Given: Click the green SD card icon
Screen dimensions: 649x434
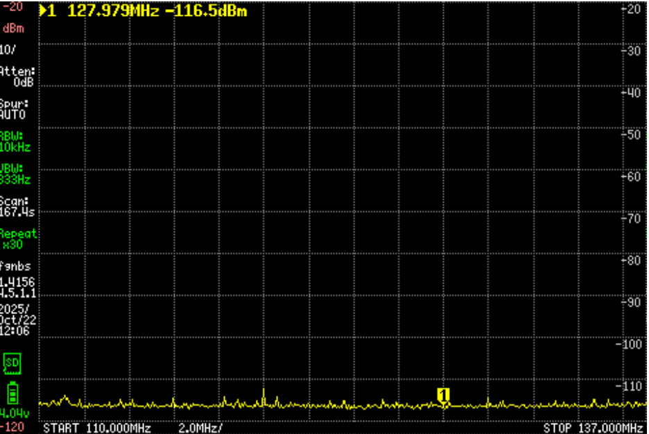Looking at the screenshot, I should (13, 363).
